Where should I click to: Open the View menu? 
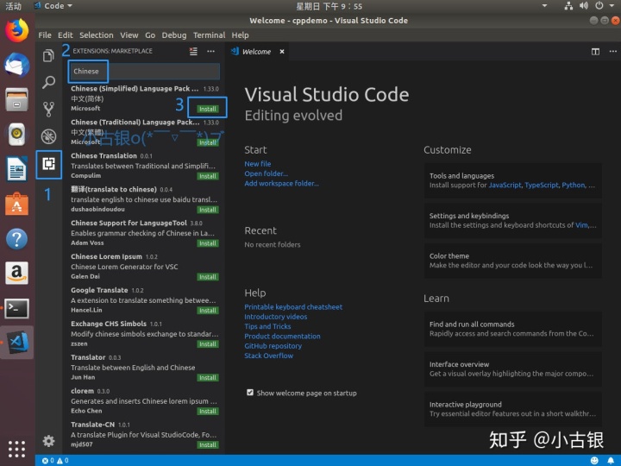(129, 35)
